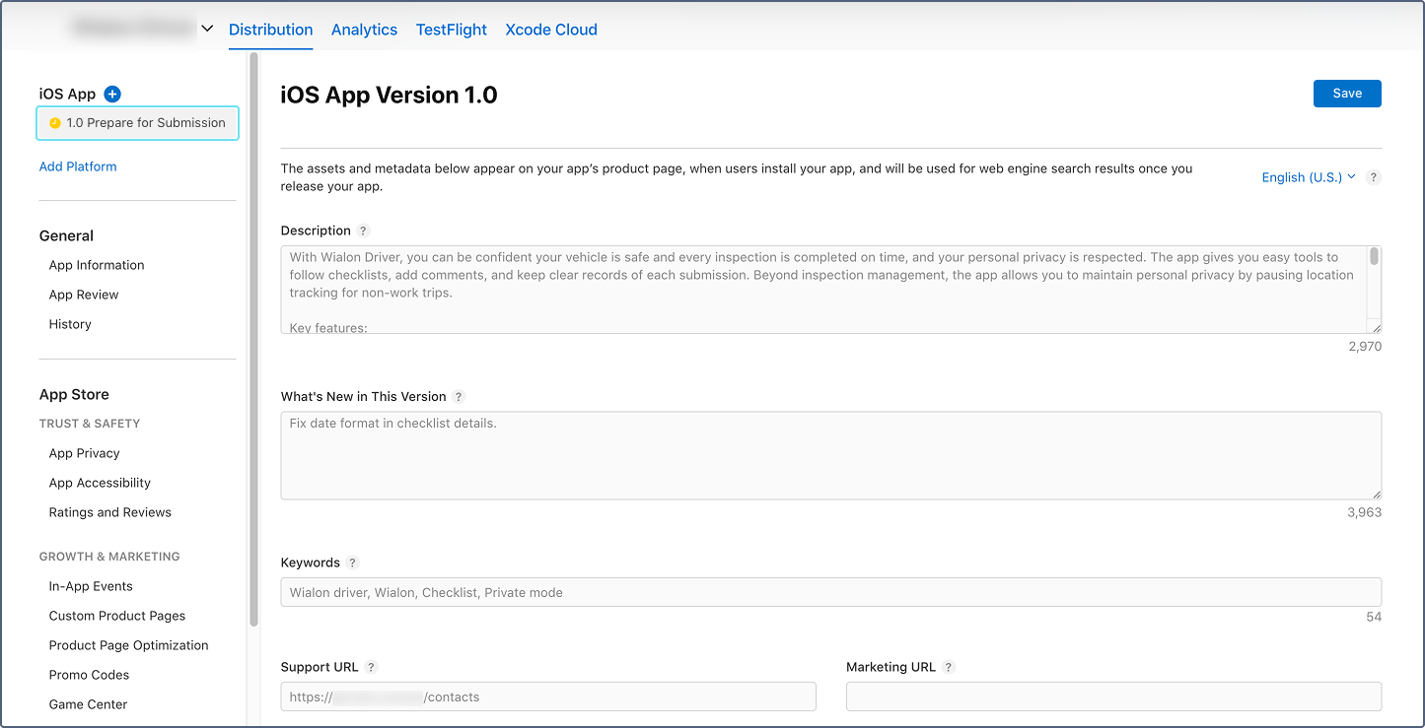Open App Privacy settings

click(85, 453)
